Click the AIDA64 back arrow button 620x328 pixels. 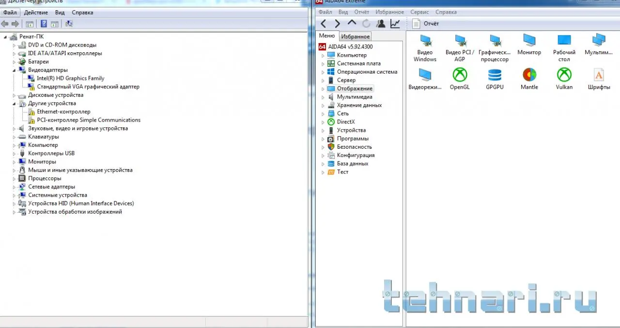324,23
